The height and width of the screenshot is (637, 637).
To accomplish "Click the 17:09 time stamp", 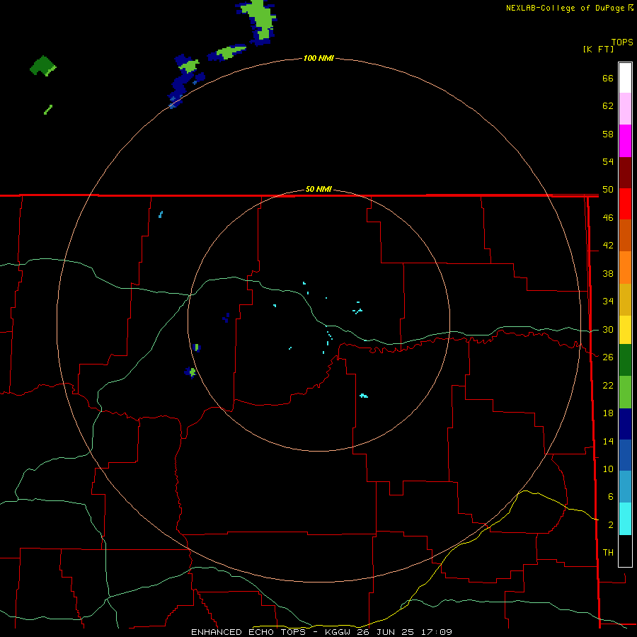I will coord(437,632).
